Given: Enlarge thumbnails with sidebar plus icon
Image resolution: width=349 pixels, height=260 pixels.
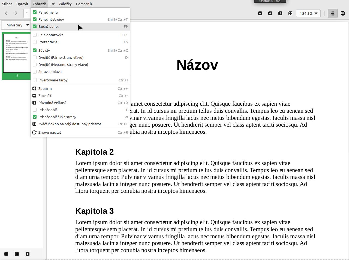Looking at the screenshot, I should pos(17,254).
